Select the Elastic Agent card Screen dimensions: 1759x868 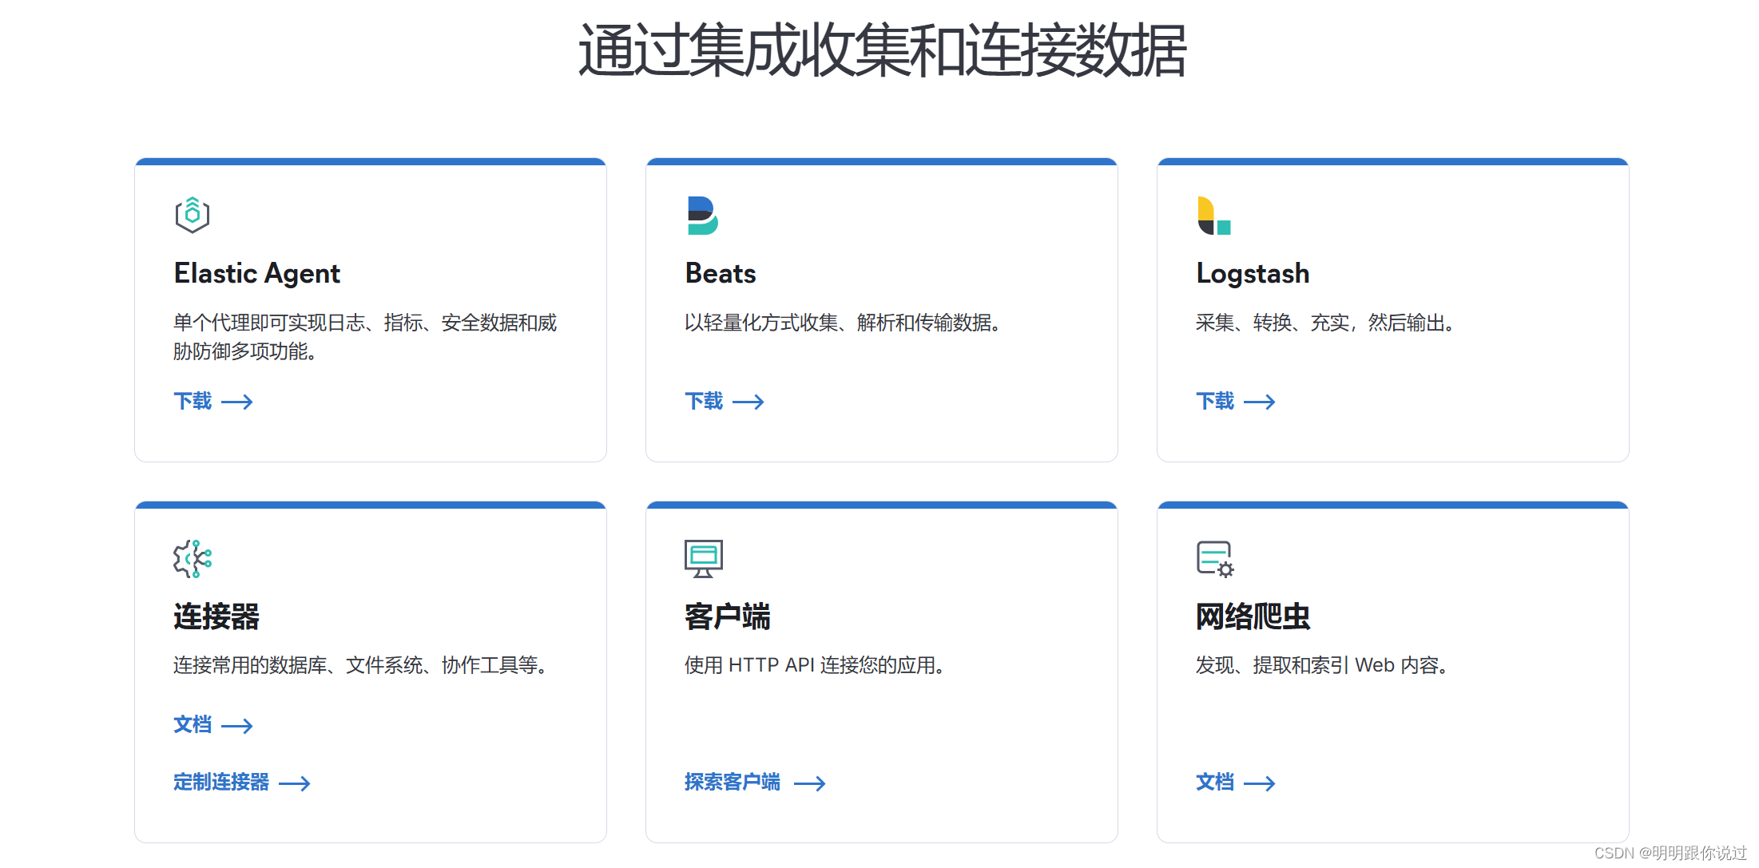(x=370, y=310)
